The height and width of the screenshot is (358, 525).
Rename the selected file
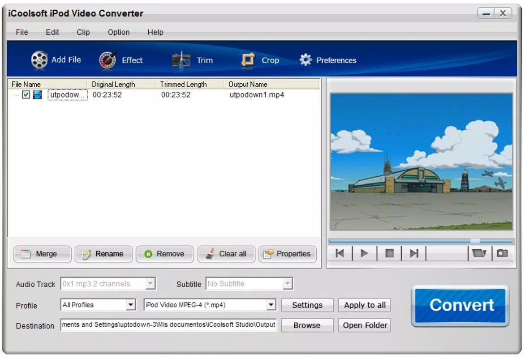point(103,254)
